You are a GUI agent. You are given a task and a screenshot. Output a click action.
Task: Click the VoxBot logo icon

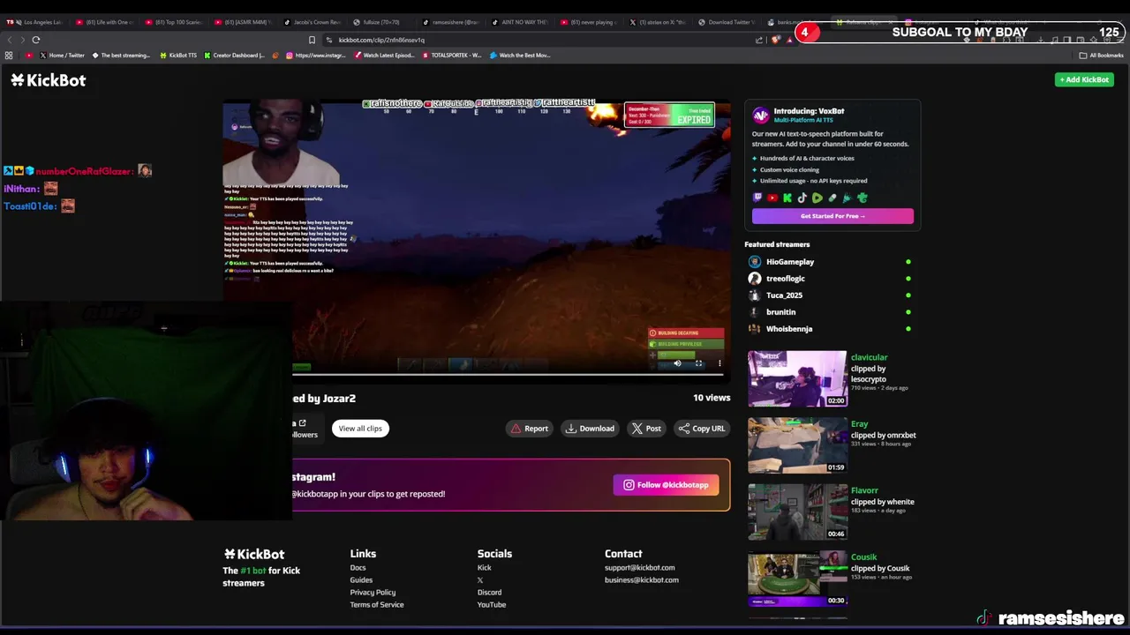760,116
